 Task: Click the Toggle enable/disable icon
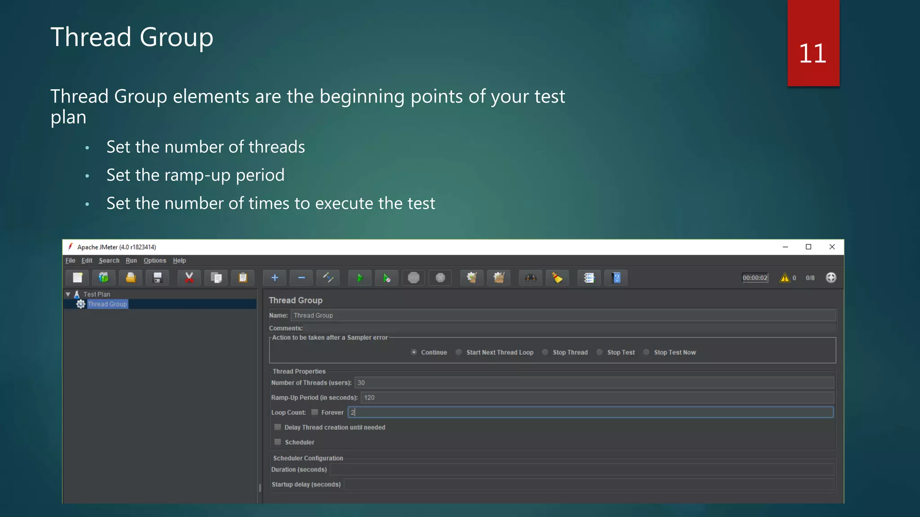click(x=328, y=278)
